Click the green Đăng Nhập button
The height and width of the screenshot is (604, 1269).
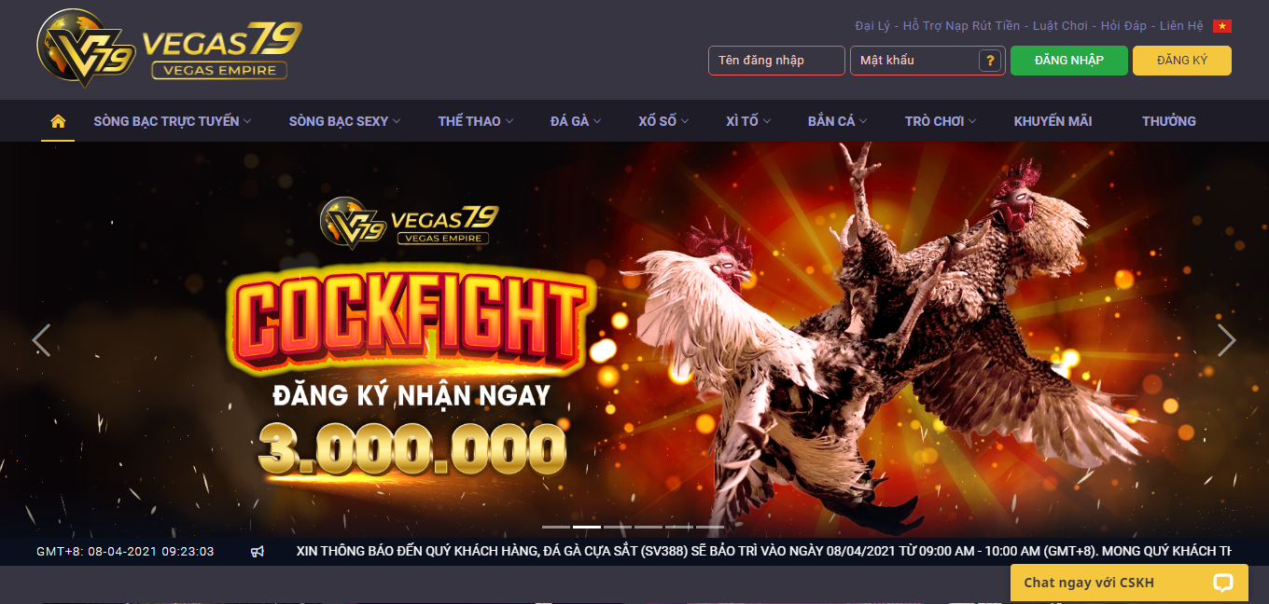click(x=1069, y=61)
